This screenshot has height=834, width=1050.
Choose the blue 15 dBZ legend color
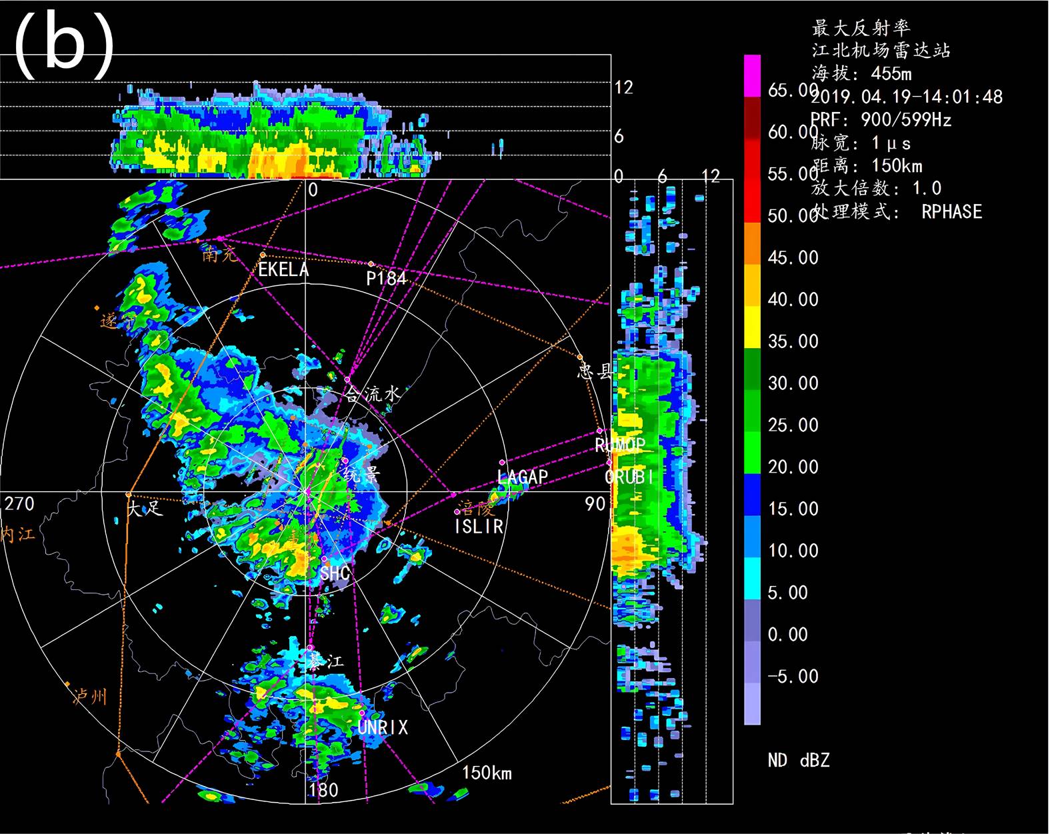coord(752,494)
